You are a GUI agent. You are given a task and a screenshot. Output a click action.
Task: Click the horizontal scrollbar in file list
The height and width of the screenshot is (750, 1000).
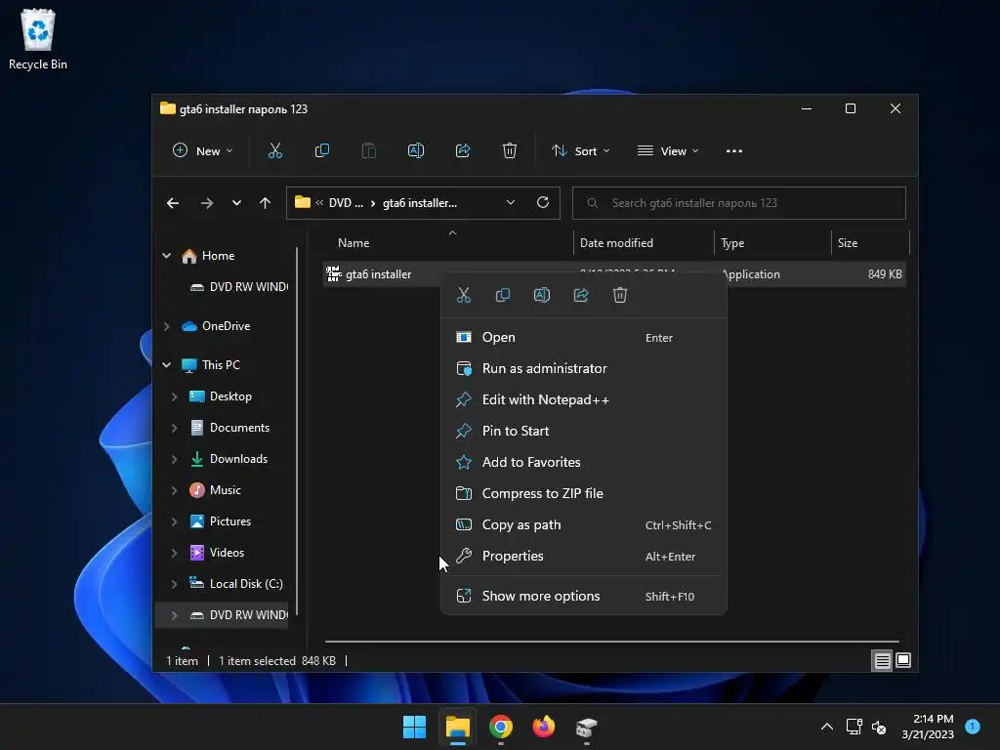coord(611,642)
